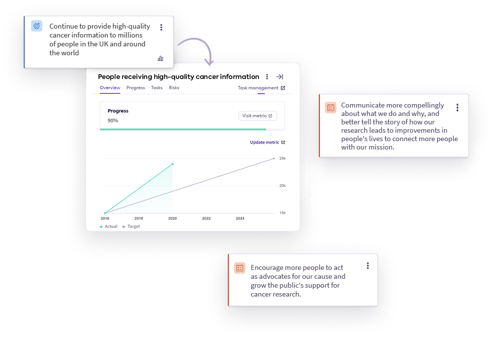Open three-dot menu on cancer information goal card
This screenshot has width=493, height=338.
click(x=161, y=28)
